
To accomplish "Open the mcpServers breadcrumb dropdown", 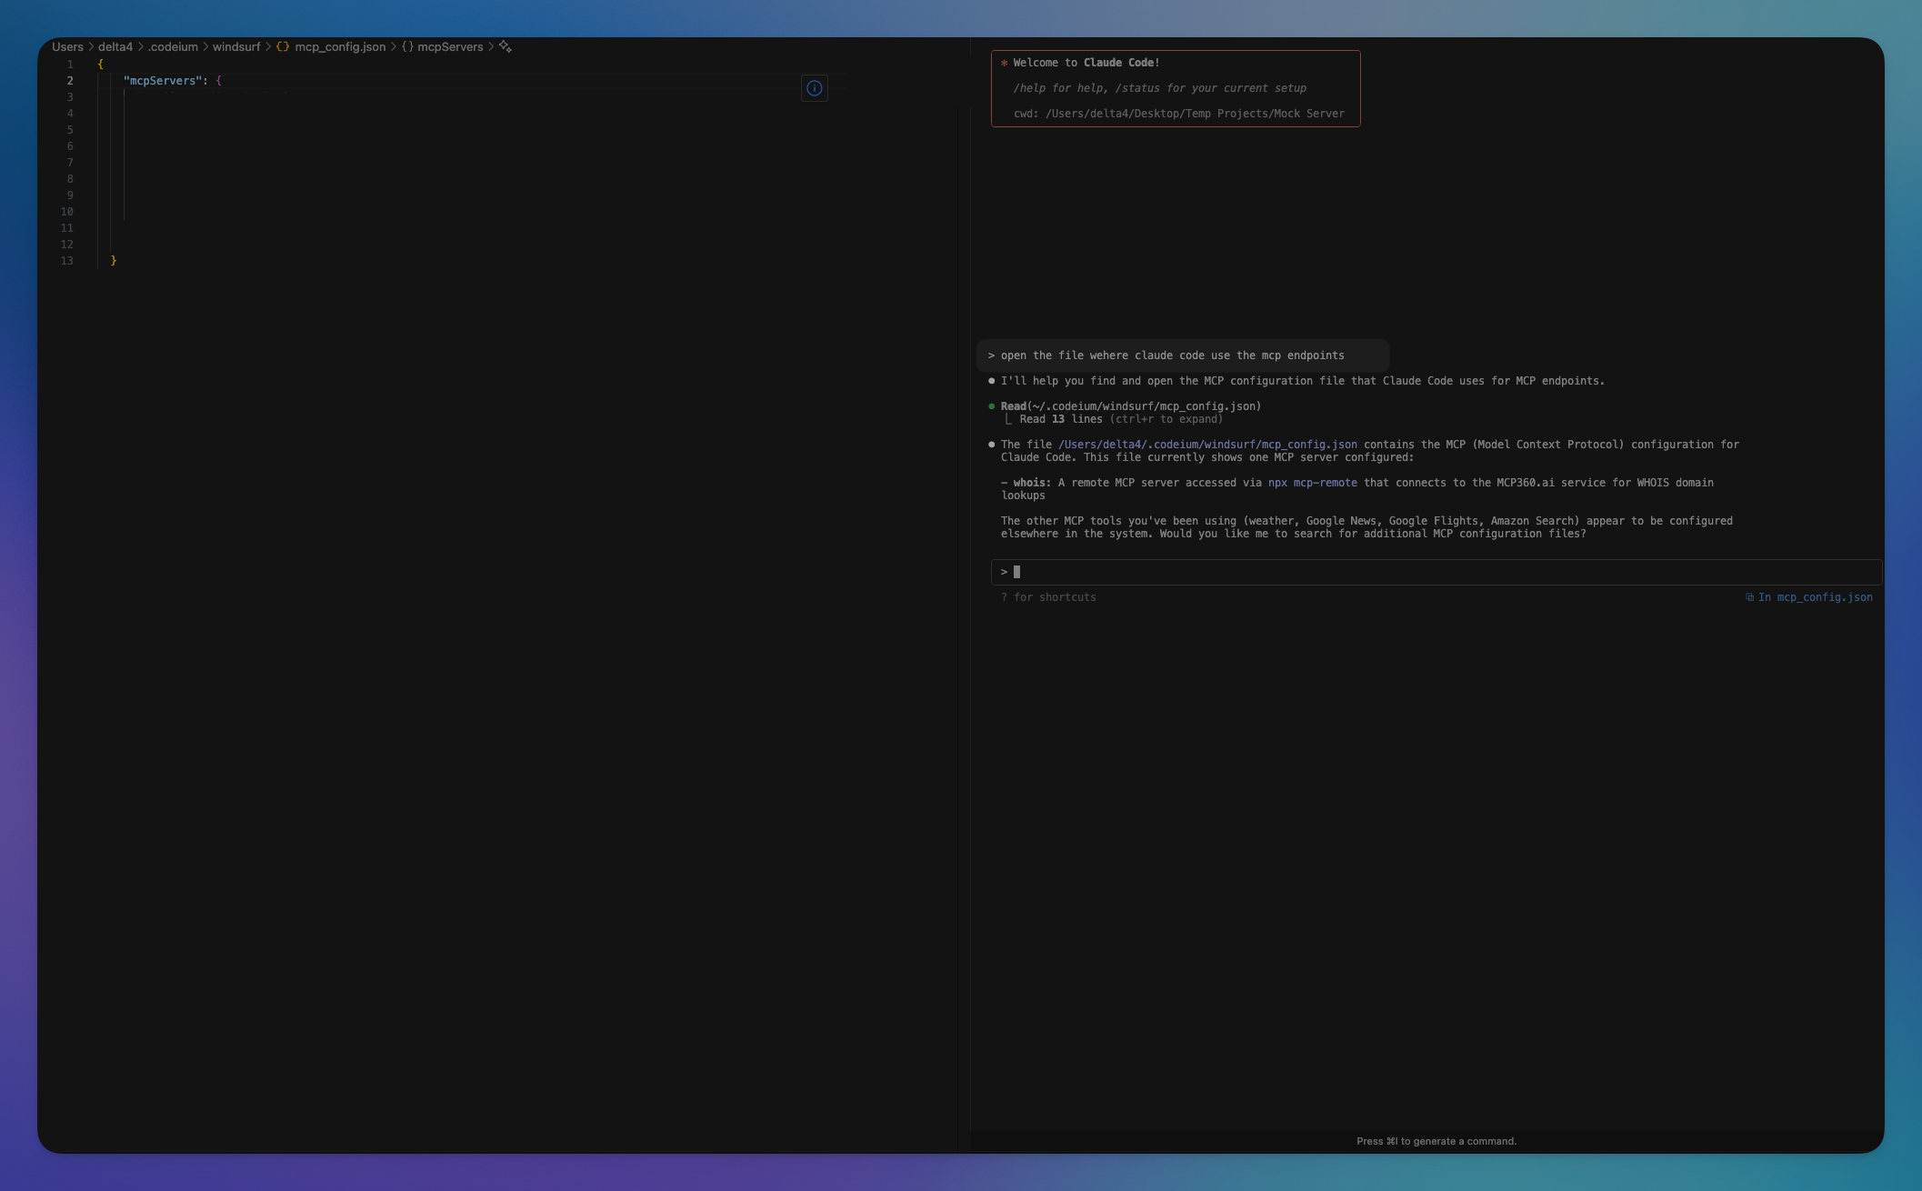I will pos(451,46).
